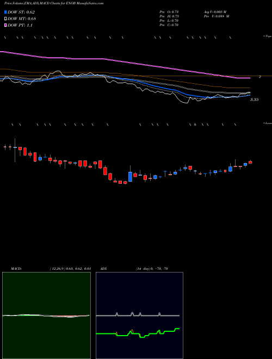The image size is (272, 359).
Task: Click the MACD '(12,26,9) 0.63, 0.62, 0.01' parameters
Action: click(71, 269)
